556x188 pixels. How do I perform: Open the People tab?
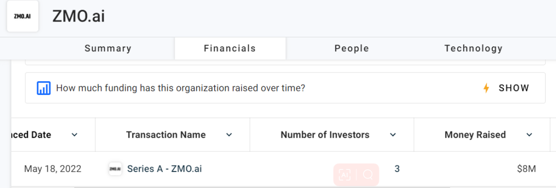(352, 48)
